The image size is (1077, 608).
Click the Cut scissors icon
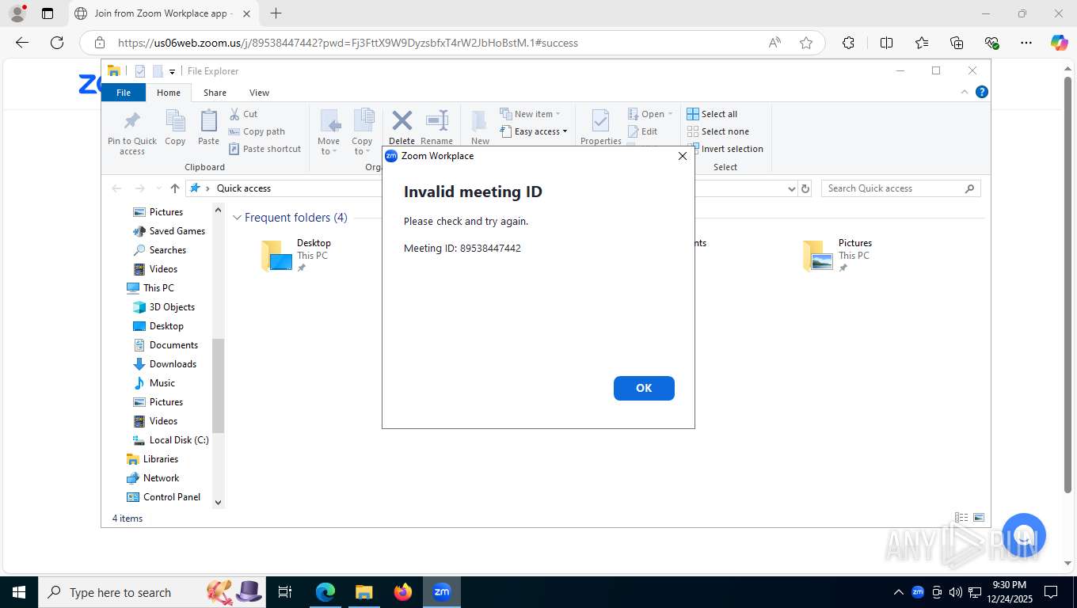click(x=234, y=114)
